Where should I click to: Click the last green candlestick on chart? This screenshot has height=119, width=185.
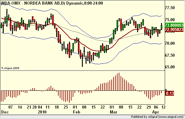point(161,26)
